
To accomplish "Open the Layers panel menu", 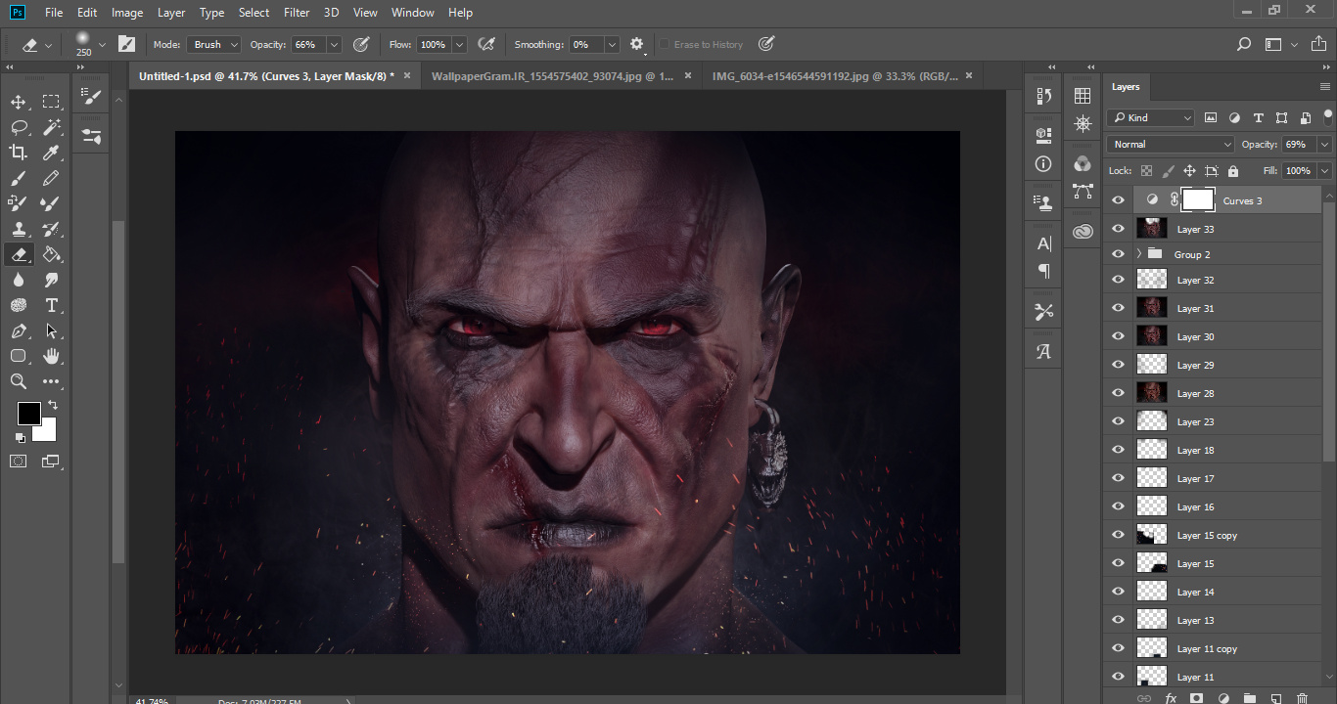I will pyautogui.click(x=1324, y=87).
